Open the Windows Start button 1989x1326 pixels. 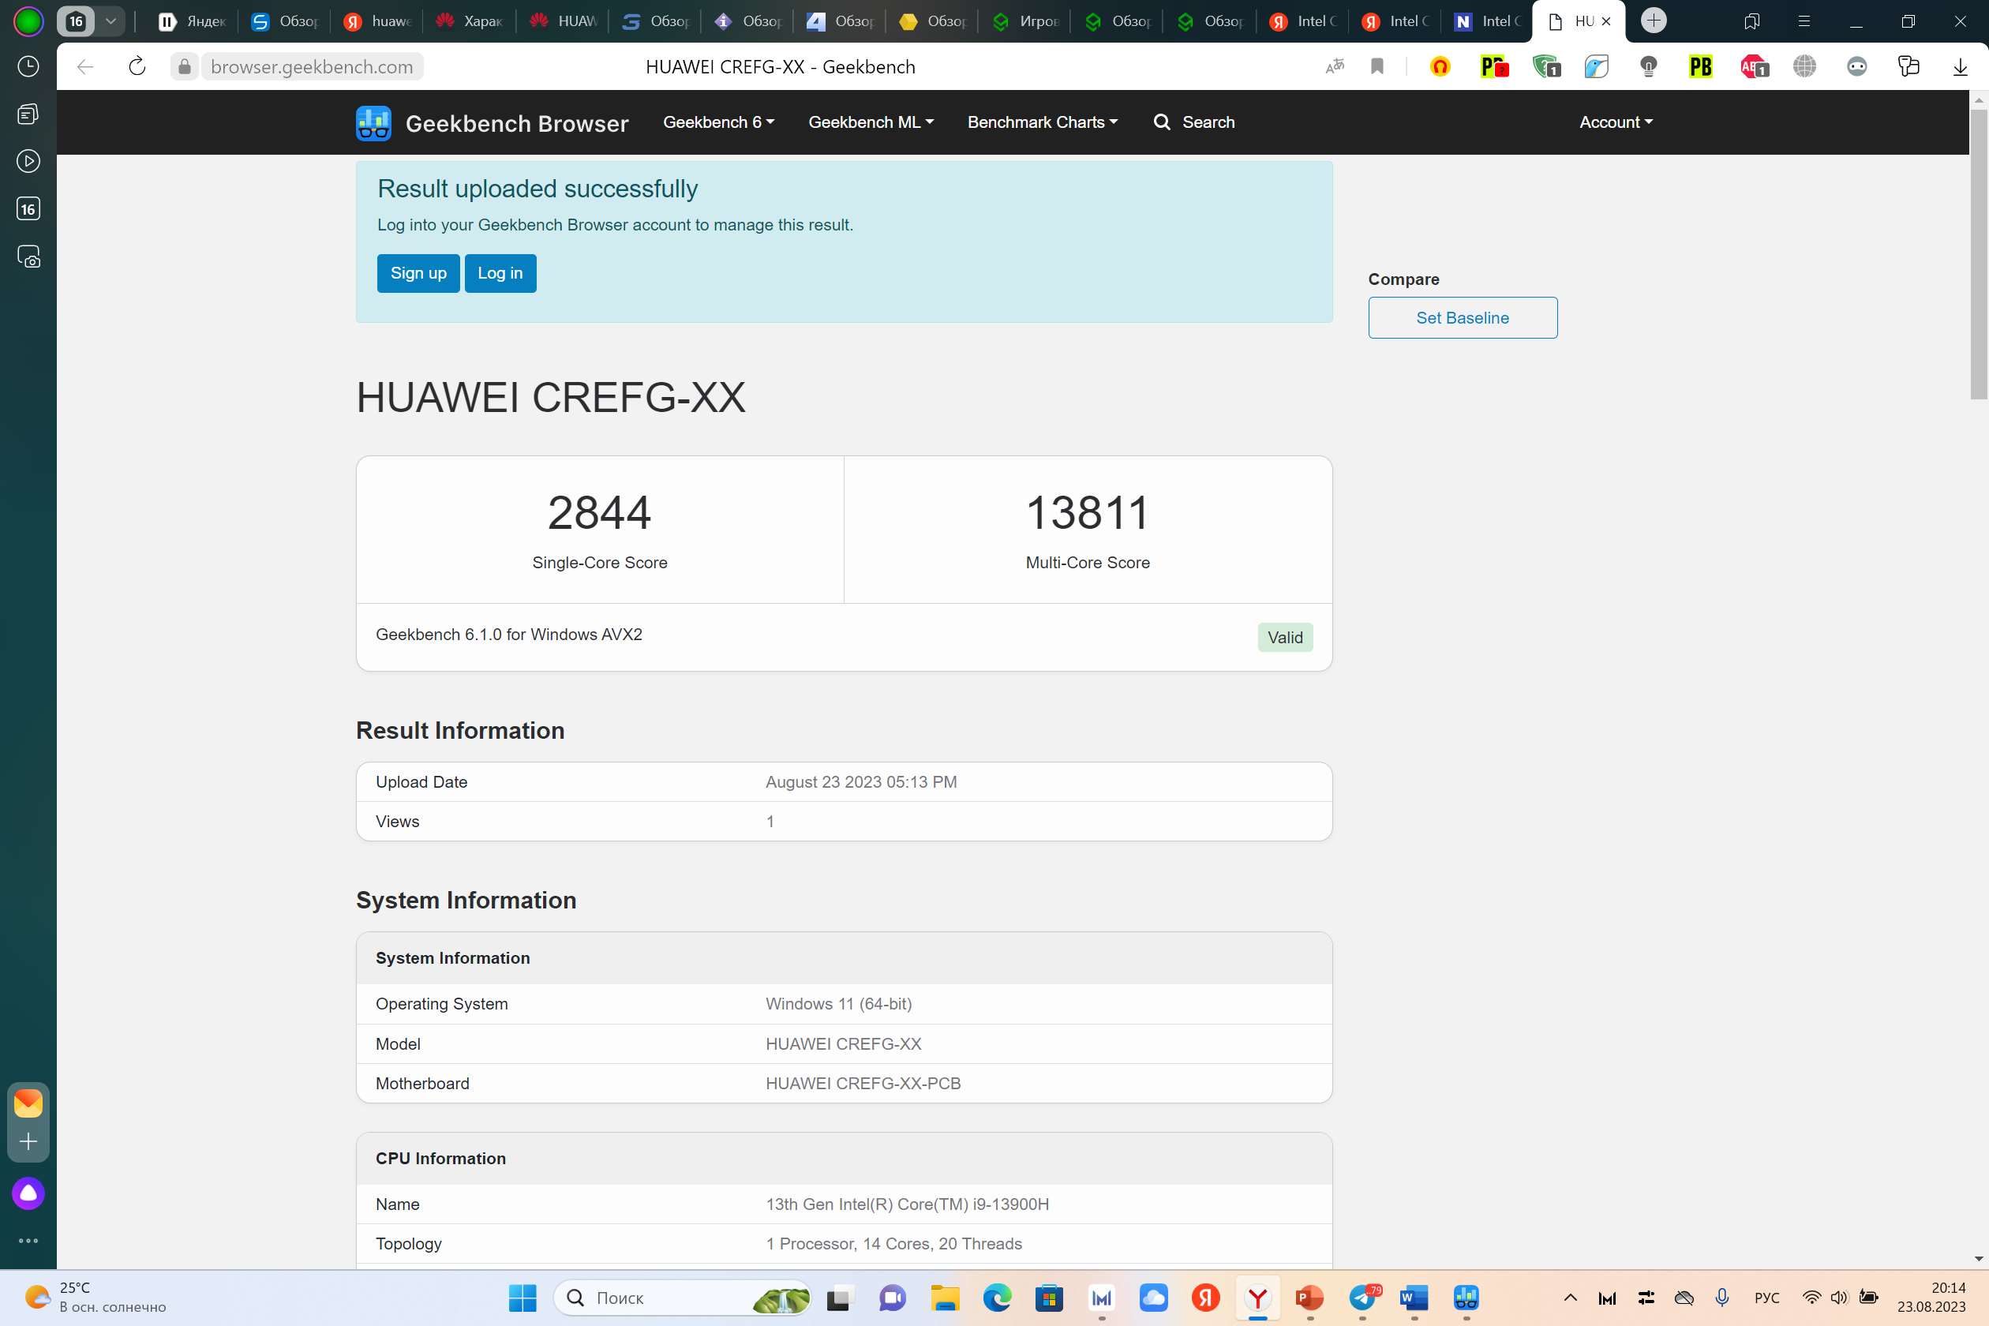pyautogui.click(x=522, y=1298)
